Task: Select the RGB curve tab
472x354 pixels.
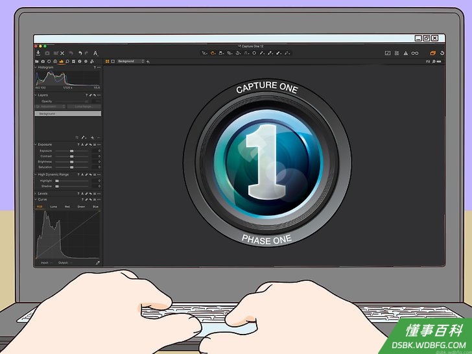Action: pos(40,206)
